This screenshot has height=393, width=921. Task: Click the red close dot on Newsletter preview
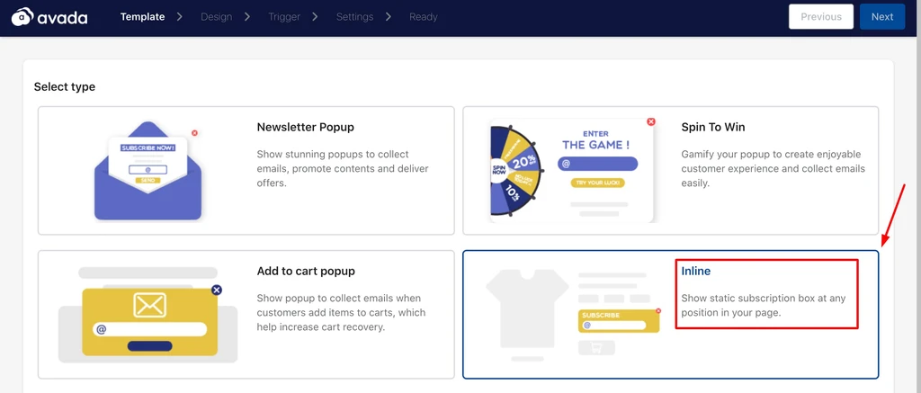click(194, 132)
